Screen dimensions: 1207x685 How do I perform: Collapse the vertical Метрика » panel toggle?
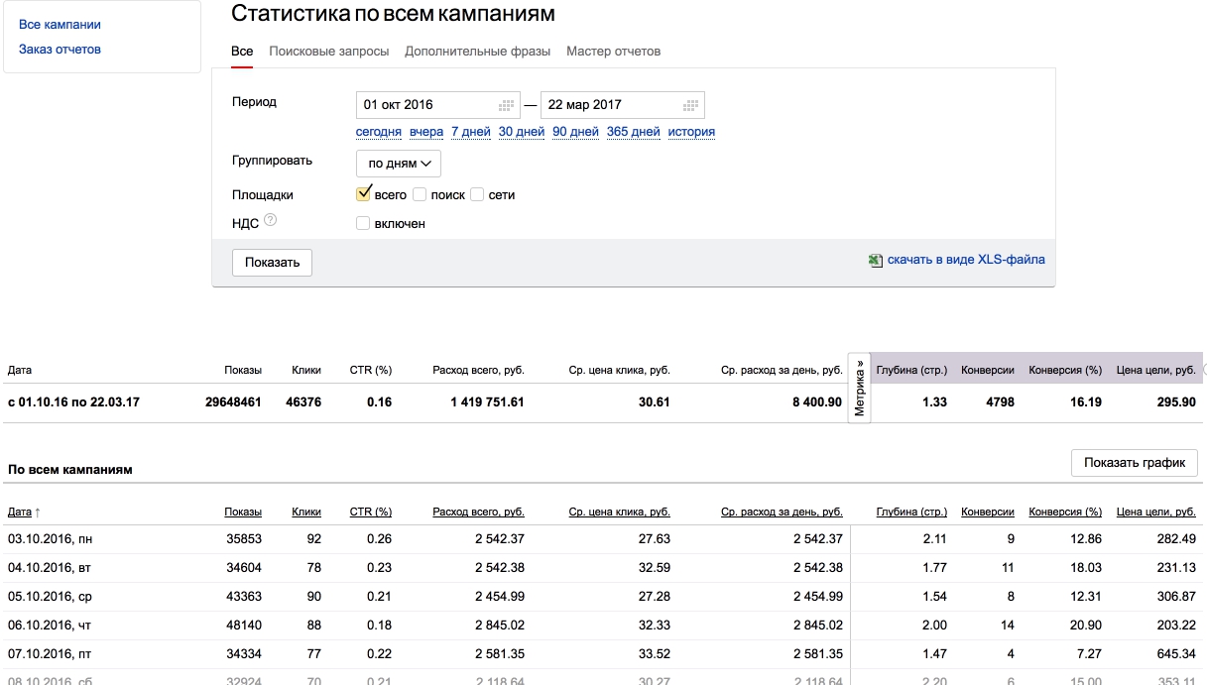point(859,388)
